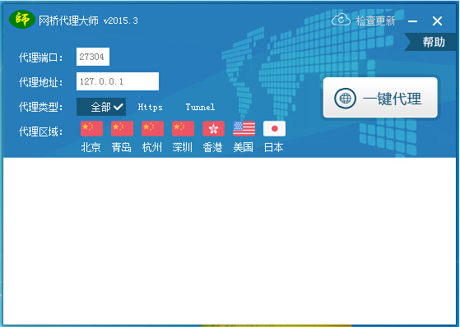Click the 网桥代理大师 v2015.3 title text
Image resolution: width=460 pixels, height=327 pixels.
pyautogui.click(x=88, y=21)
